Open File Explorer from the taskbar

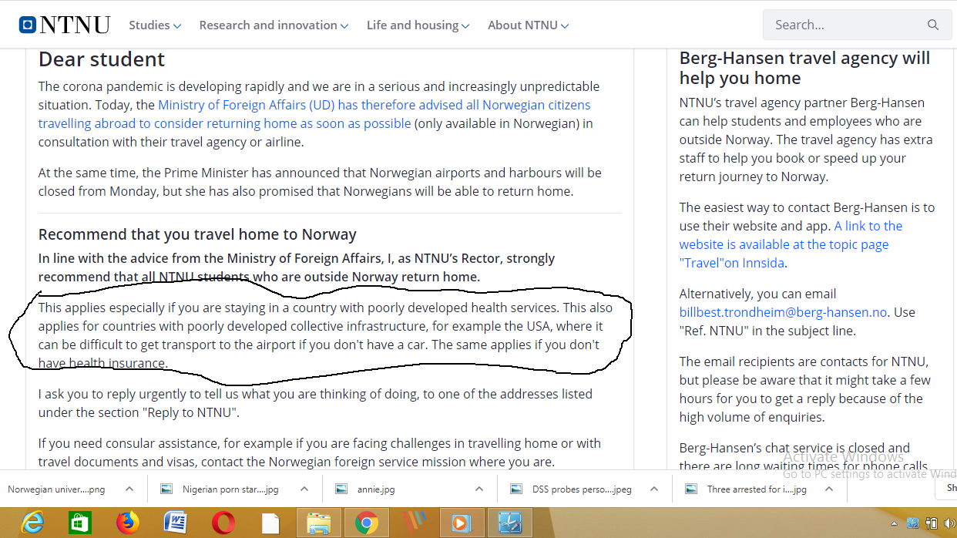(319, 523)
